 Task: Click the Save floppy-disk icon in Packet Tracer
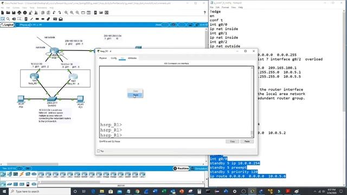click(14, 13)
